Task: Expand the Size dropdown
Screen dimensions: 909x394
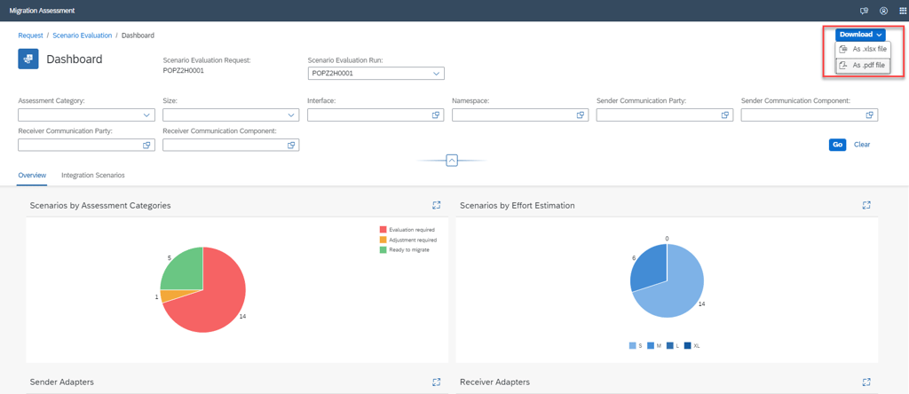Action: (291, 115)
